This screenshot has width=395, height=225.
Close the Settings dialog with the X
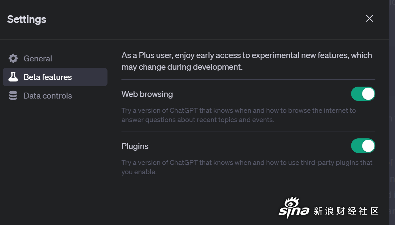369,18
